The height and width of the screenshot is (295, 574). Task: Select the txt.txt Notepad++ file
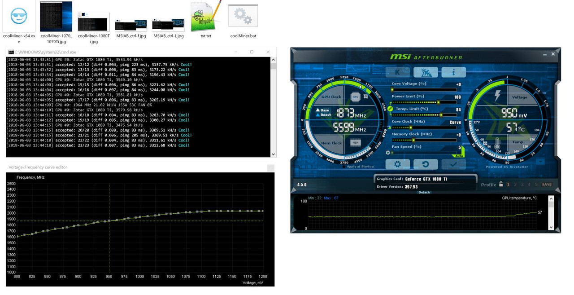(x=206, y=17)
